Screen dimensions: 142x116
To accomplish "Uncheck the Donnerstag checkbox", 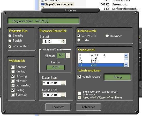I will [13, 85].
